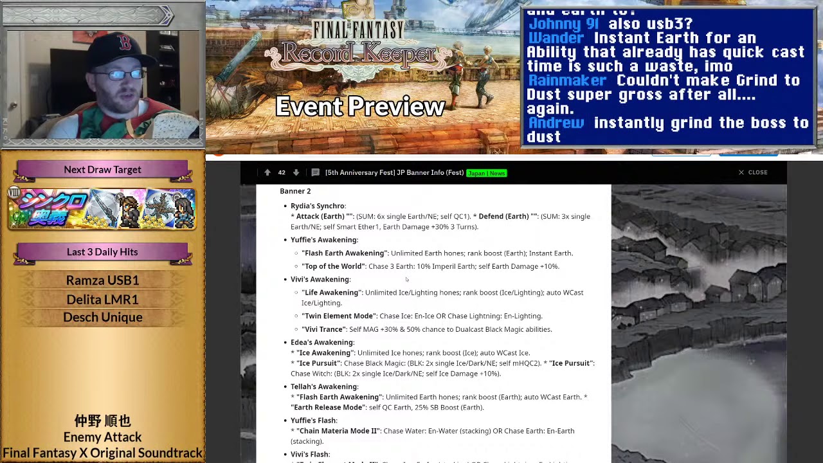Click the Japanese composer name 仲野 順也
This screenshot has width=823, height=463.
(x=102, y=421)
